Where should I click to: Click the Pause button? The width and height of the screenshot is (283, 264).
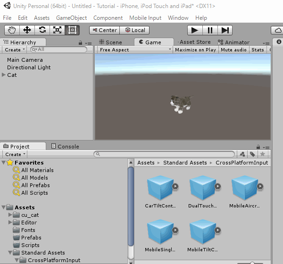click(x=210, y=30)
